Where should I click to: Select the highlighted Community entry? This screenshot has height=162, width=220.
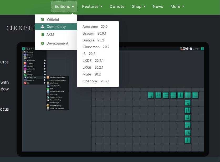pos(56,26)
